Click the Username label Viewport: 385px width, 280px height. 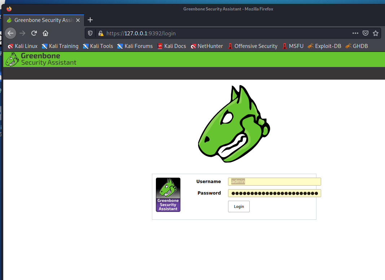tap(209, 181)
